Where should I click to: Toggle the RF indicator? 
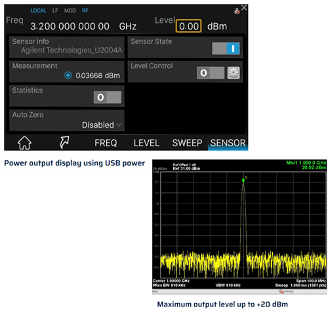click(85, 10)
